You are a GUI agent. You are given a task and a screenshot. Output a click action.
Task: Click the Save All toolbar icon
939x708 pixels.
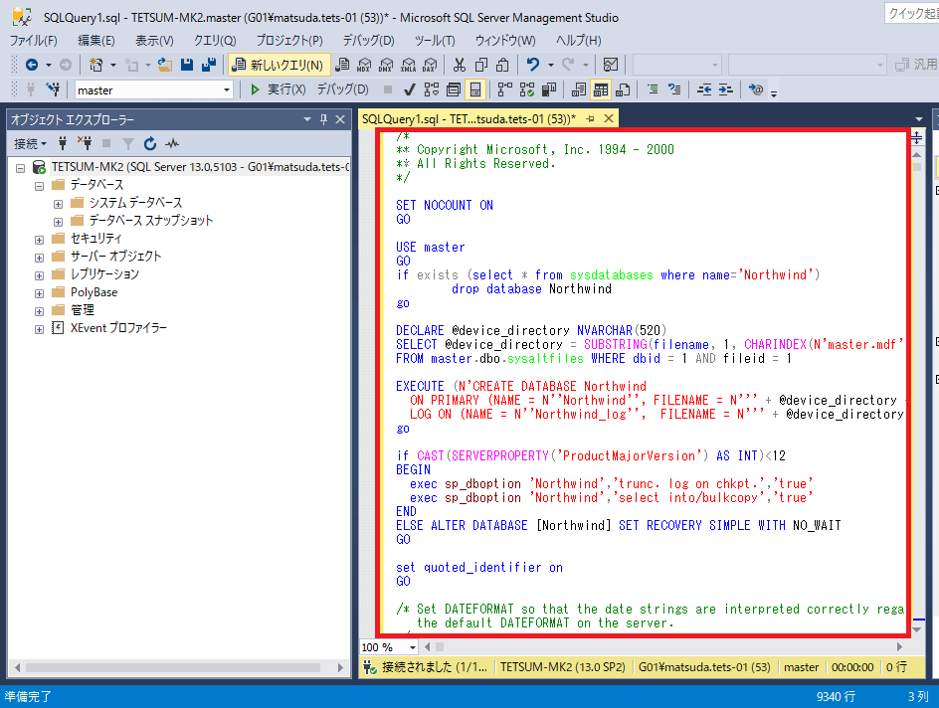209,65
